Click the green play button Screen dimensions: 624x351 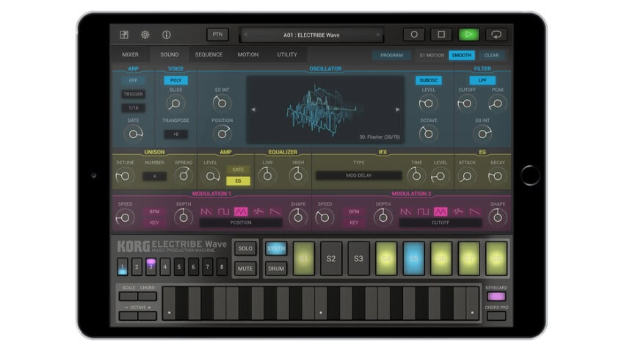tap(468, 35)
